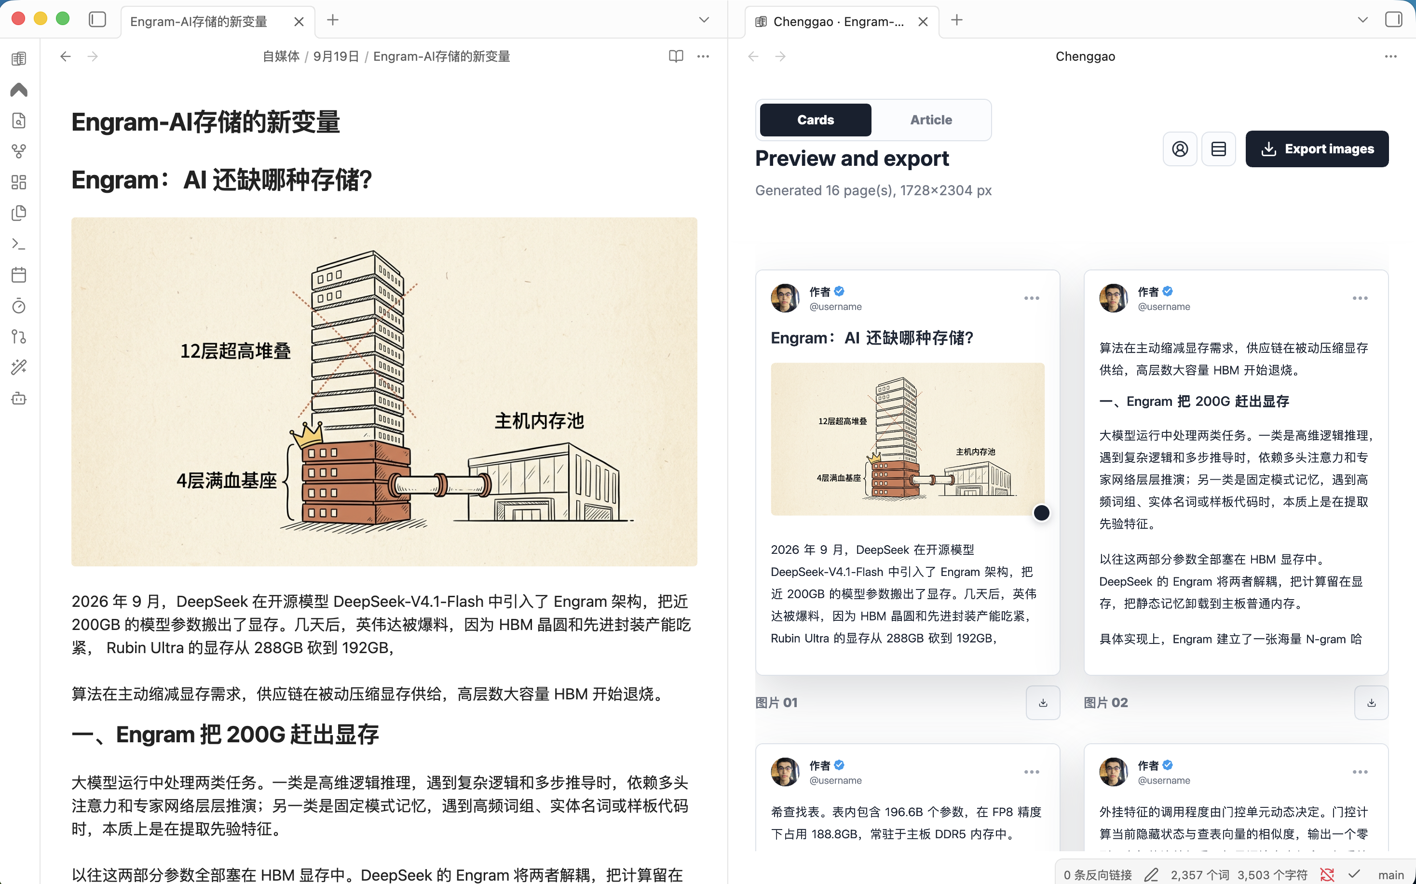Open more options in Chenggao pane
Screen dimensions: 1416x884
click(1391, 56)
